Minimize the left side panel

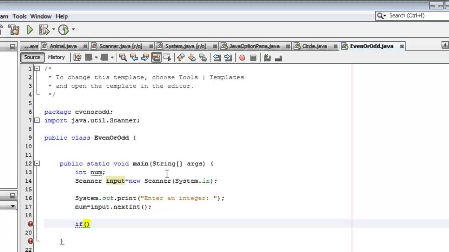12,46
